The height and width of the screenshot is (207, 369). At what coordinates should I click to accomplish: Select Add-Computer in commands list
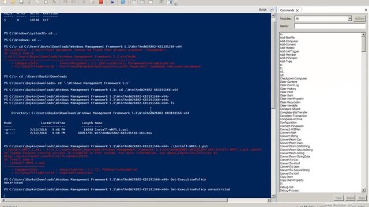coord(289,41)
